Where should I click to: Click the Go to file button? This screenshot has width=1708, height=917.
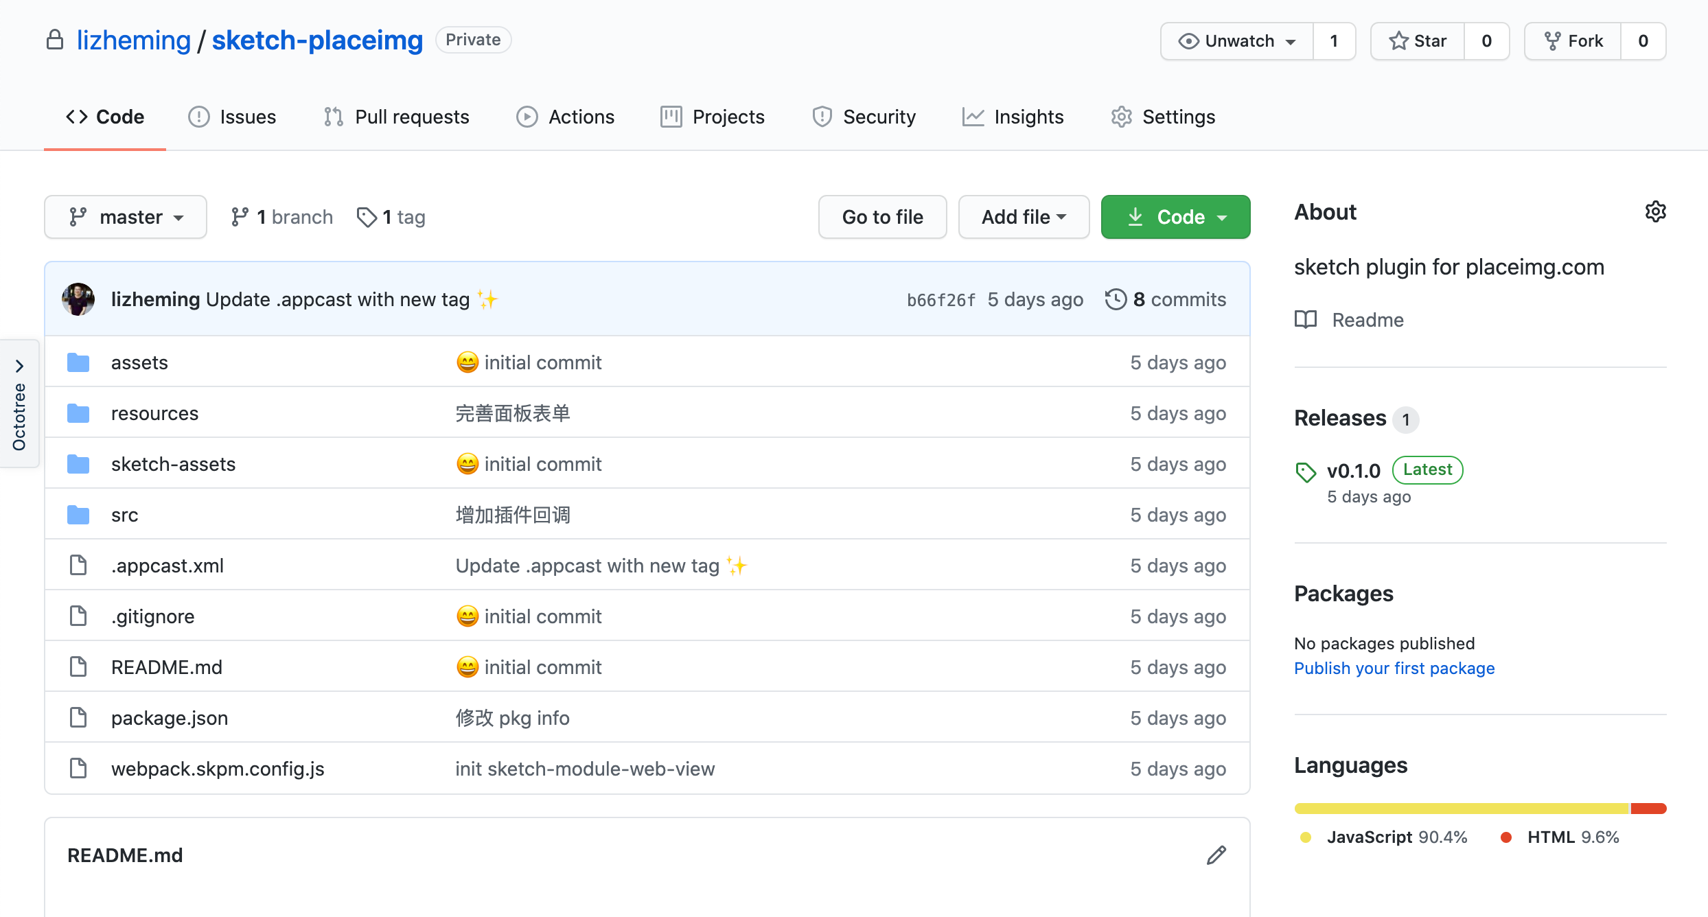(882, 217)
